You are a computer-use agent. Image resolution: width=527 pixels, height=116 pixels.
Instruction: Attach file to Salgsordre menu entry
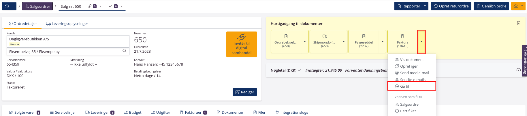412,104
